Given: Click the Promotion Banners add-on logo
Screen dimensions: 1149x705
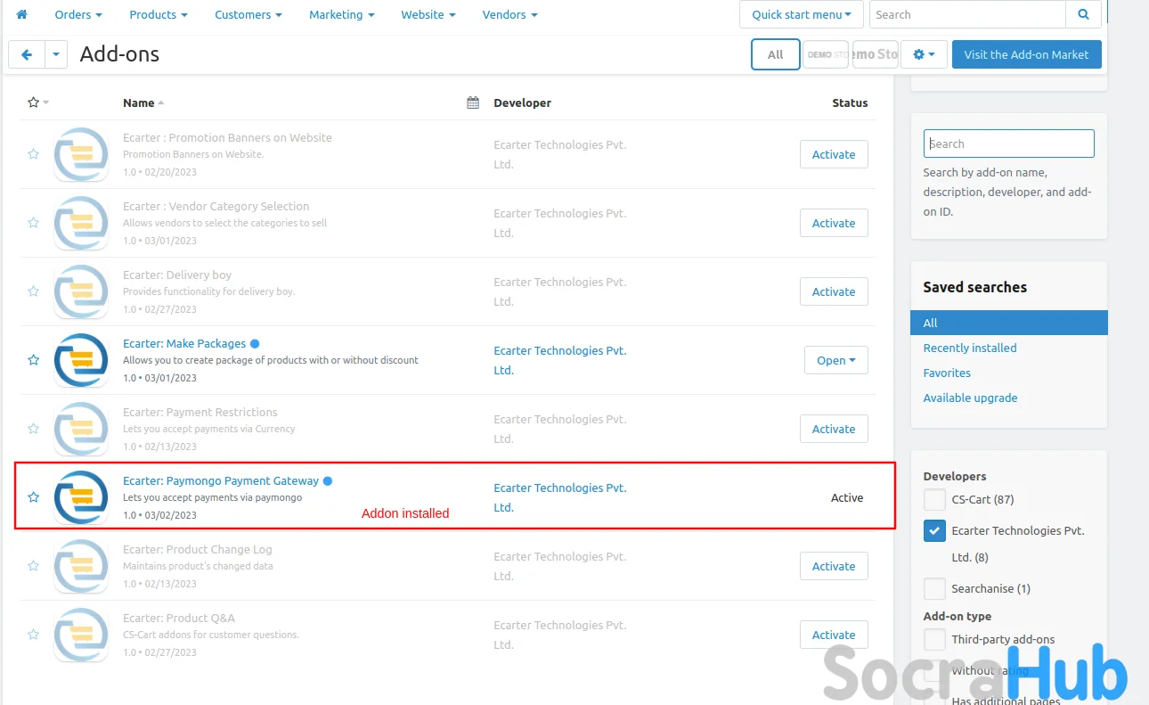Looking at the screenshot, I should [x=81, y=154].
